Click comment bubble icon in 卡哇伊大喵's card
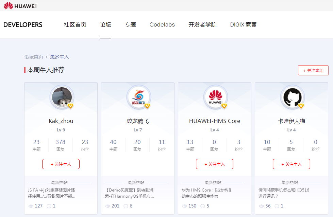The image size is (333, 217). 277,206
